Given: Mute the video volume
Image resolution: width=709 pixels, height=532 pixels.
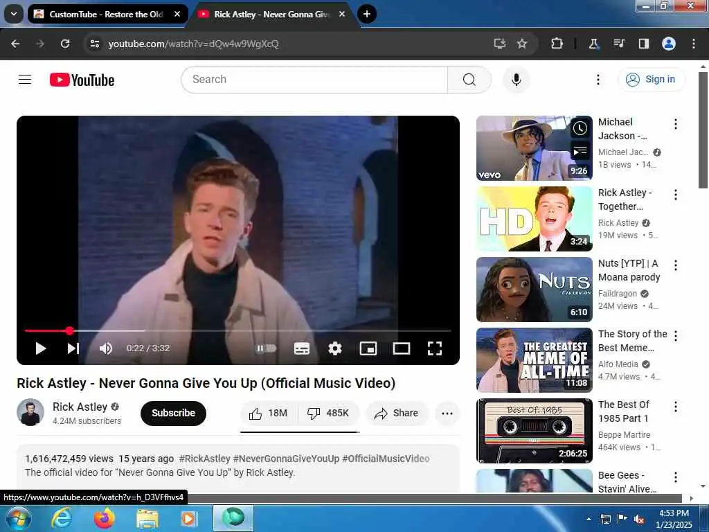Looking at the screenshot, I should pyautogui.click(x=106, y=348).
